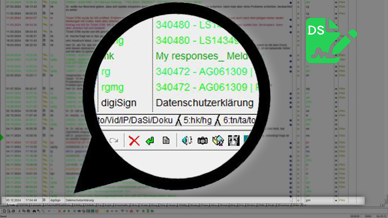Select the 1:alle tab
Screen dimensions: 388x218
11,205
